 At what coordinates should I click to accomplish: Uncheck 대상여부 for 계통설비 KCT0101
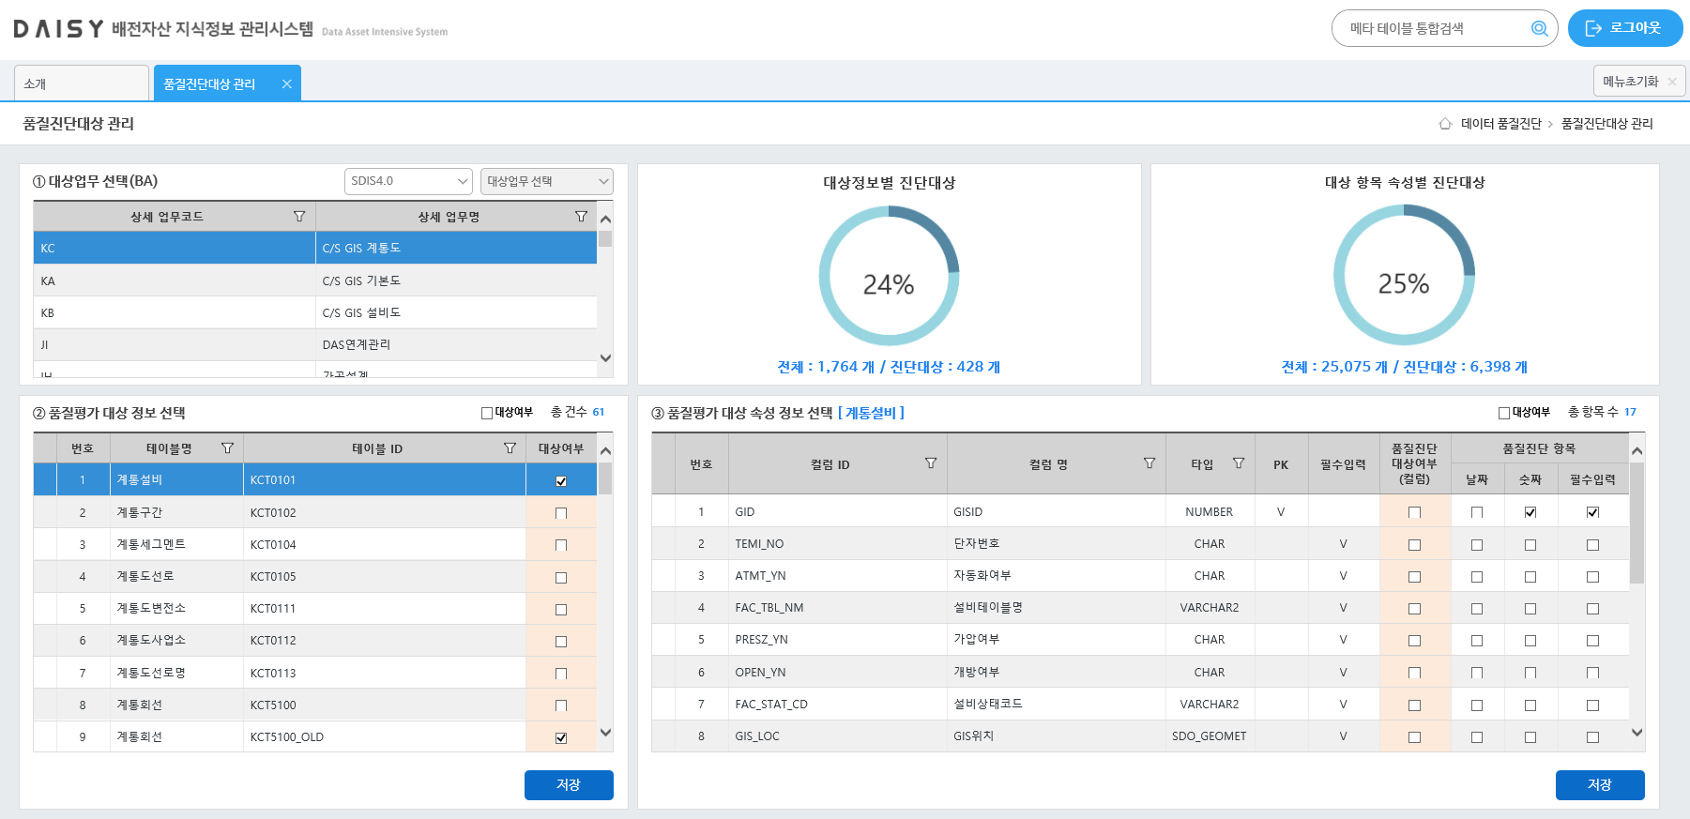(561, 481)
